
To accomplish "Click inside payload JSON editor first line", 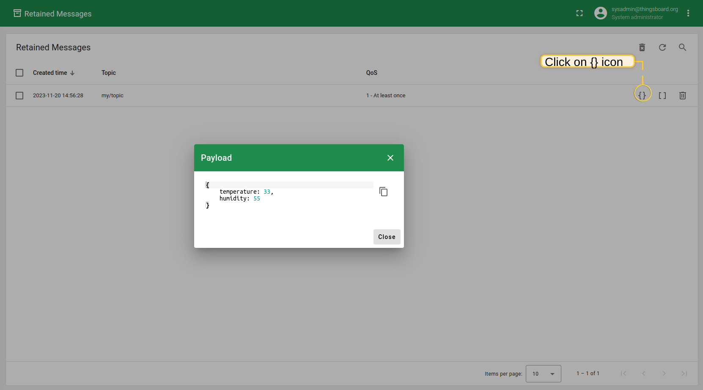I will [x=289, y=185].
